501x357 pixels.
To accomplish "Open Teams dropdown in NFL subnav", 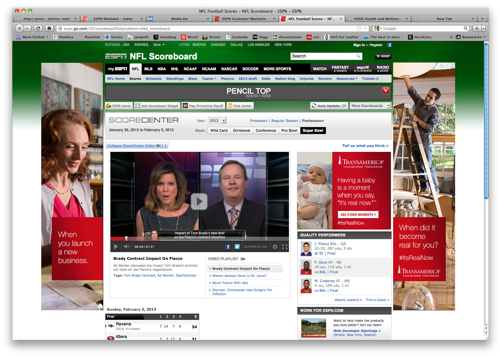I will tap(209, 79).
